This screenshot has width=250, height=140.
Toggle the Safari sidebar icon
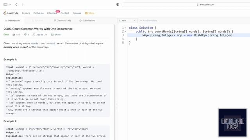[x=5, y=4]
